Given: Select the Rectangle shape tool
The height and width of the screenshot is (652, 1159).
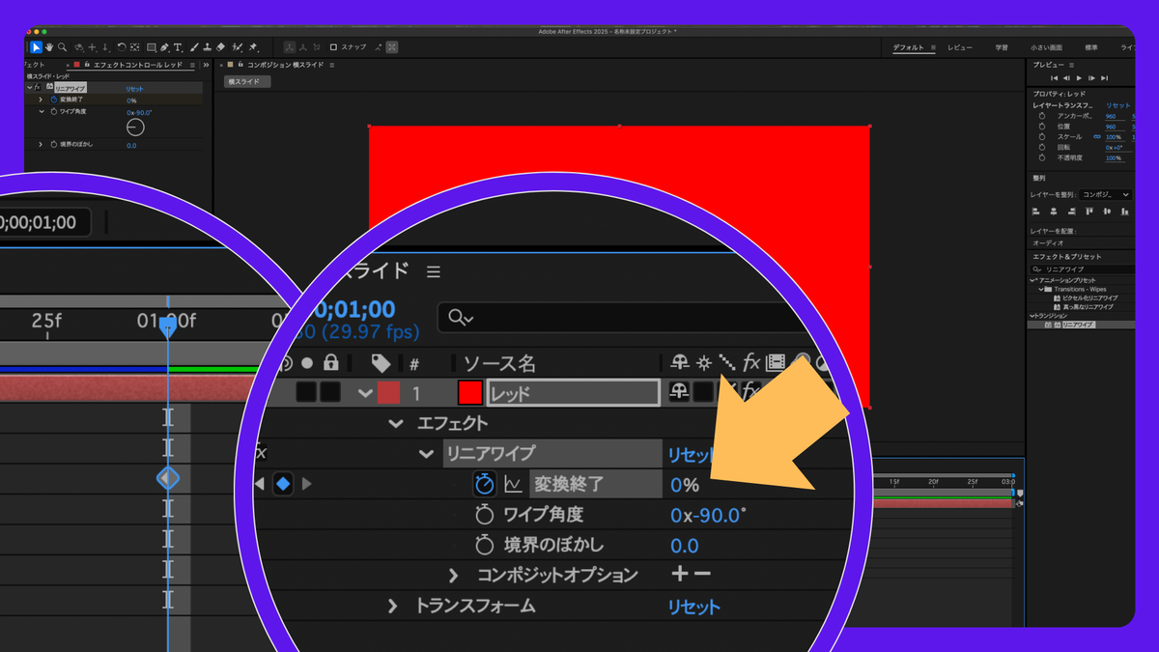Looking at the screenshot, I should (152, 47).
